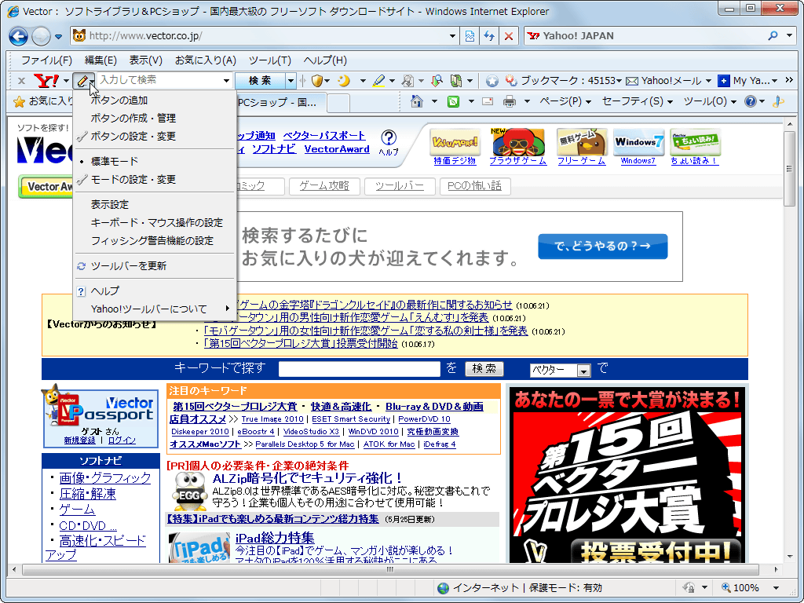This screenshot has height=603, width=804.
Task: Open the ブックマーク：45153 dropdown
Action: (x=619, y=81)
